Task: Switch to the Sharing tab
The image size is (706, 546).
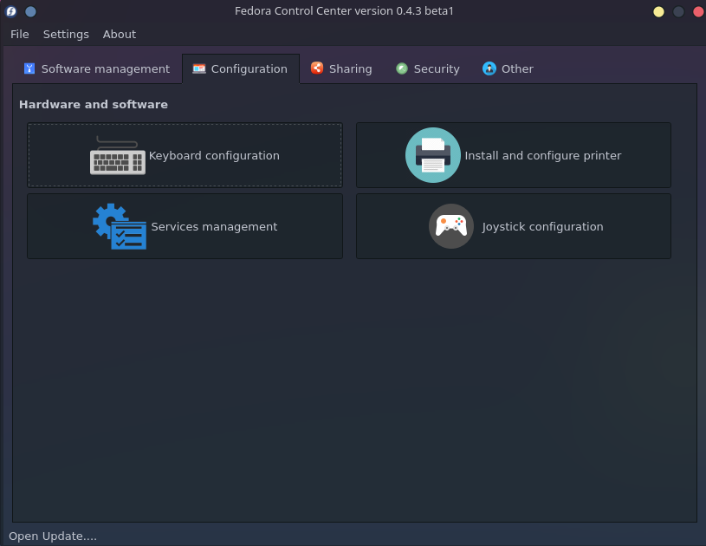Action: pos(341,69)
